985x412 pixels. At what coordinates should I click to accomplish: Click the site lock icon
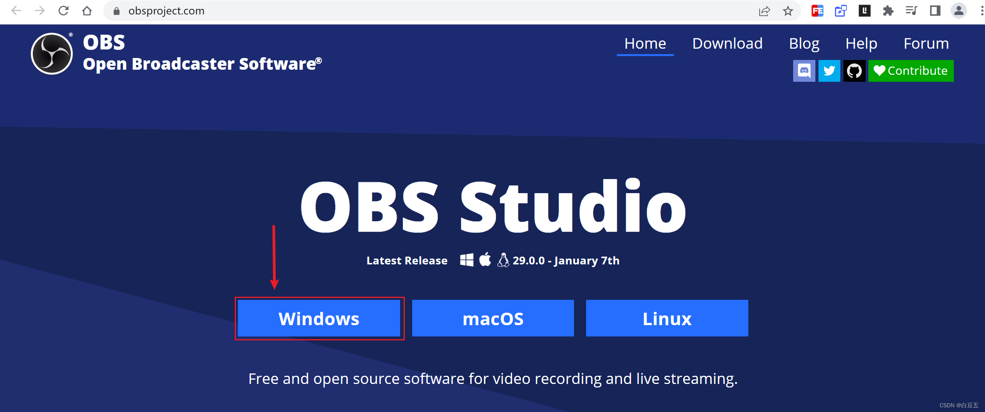click(116, 11)
